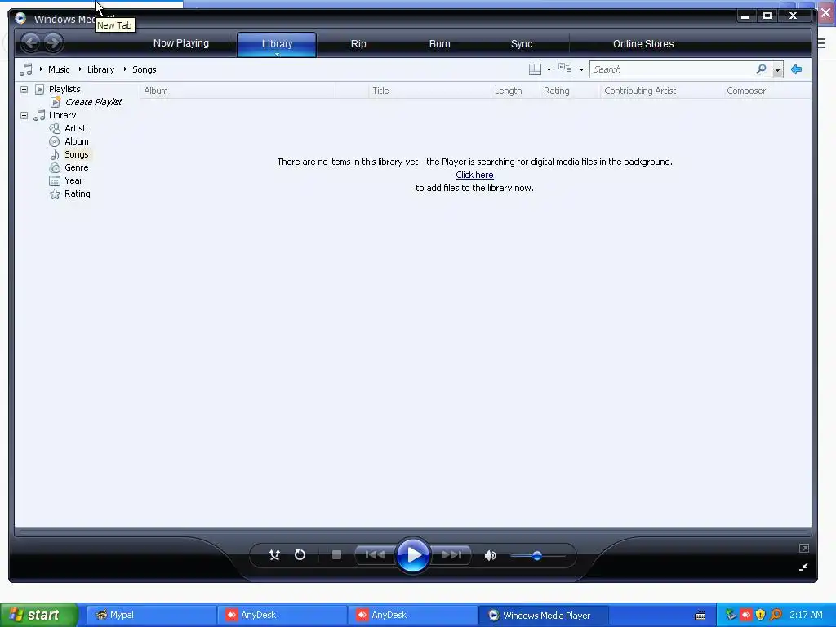836x627 pixels.
Task: Sort by the Album column header
Action: [x=238, y=91]
